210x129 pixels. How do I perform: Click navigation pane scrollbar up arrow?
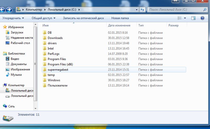coord(35,24)
